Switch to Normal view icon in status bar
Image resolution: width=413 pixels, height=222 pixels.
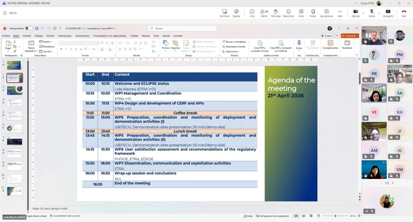296,216
